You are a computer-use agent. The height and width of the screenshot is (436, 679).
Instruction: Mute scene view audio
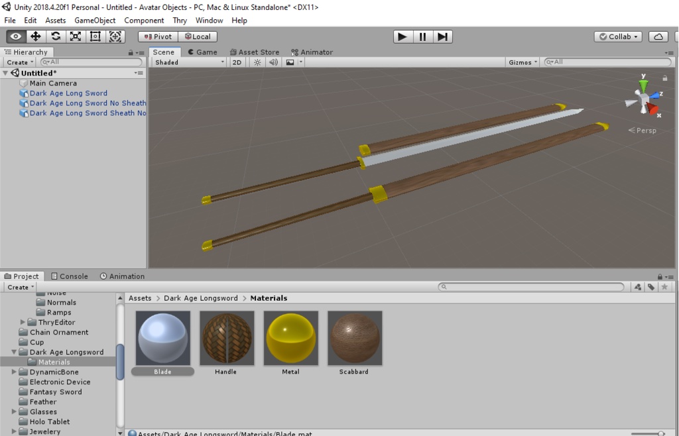click(272, 61)
